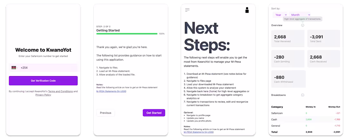Open M-PESA Statements link under Next Steps
The image size is (349, 139).
pyautogui.click(x=199, y=132)
